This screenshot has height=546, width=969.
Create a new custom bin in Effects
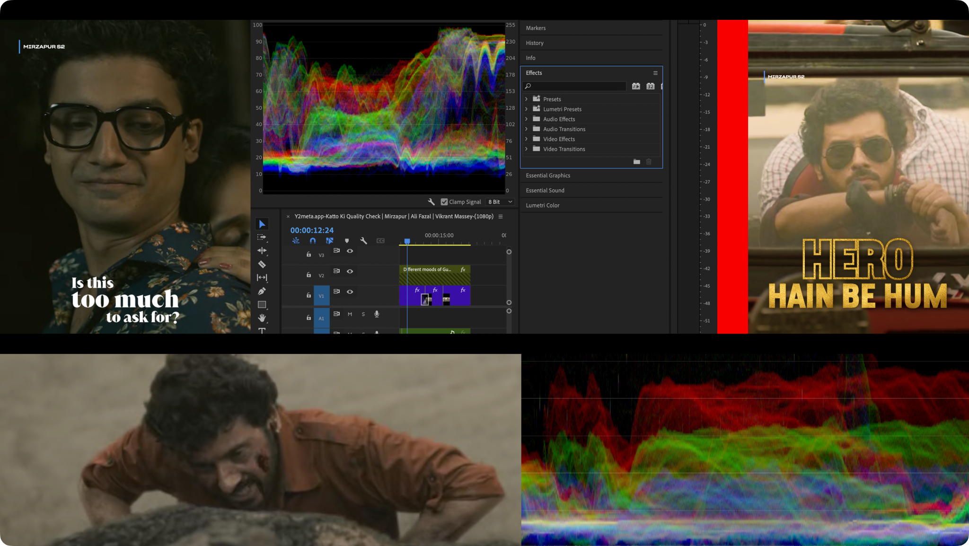(637, 162)
